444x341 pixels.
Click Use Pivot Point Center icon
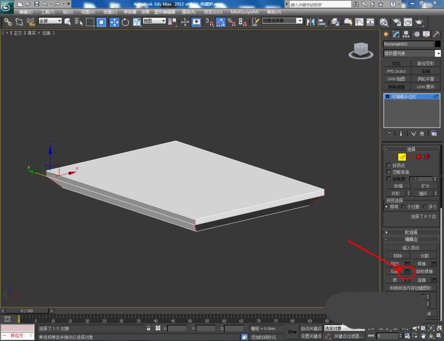tap(172, 22)
